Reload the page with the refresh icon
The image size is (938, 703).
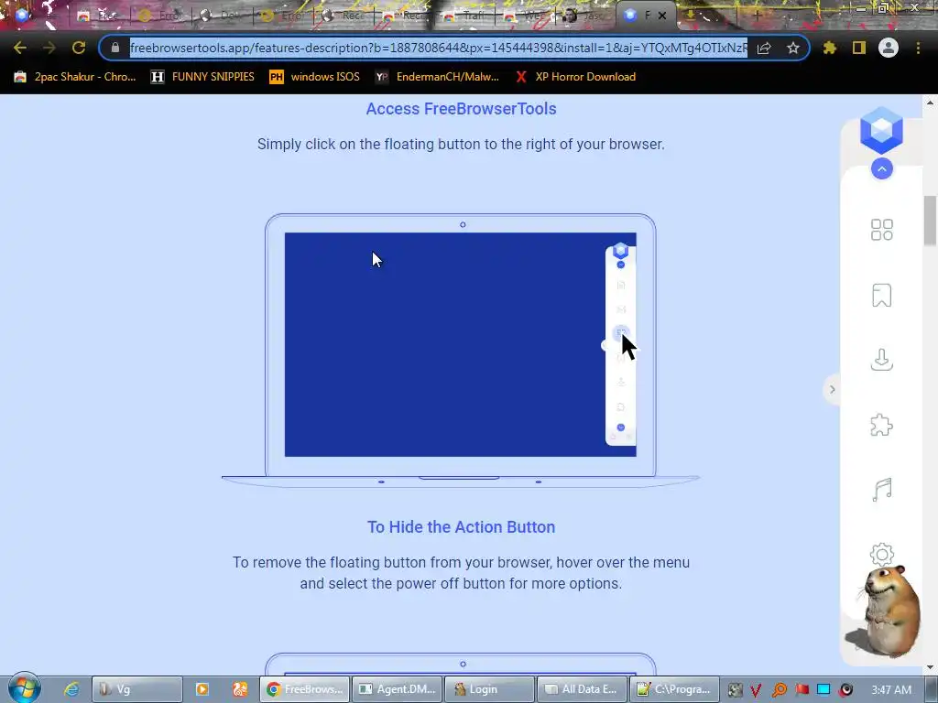[79, 48]
